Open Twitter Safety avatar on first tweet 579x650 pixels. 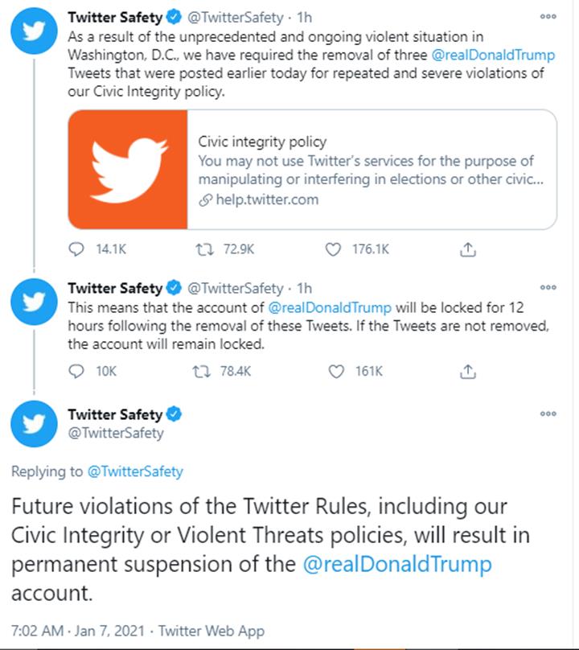pyautogui.click(x=34, y=31)
